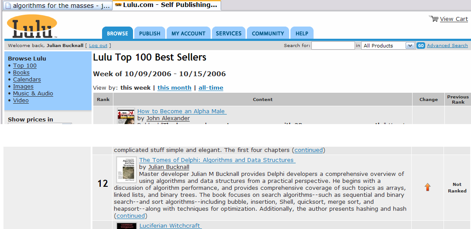Click the Change column header
471x229 pixels.
pos(428,99)
